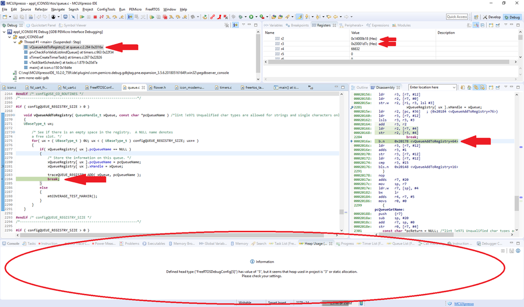Click the green Run launch icon
The width and height of the screenshot is (524, 307).
click(251, 17)
